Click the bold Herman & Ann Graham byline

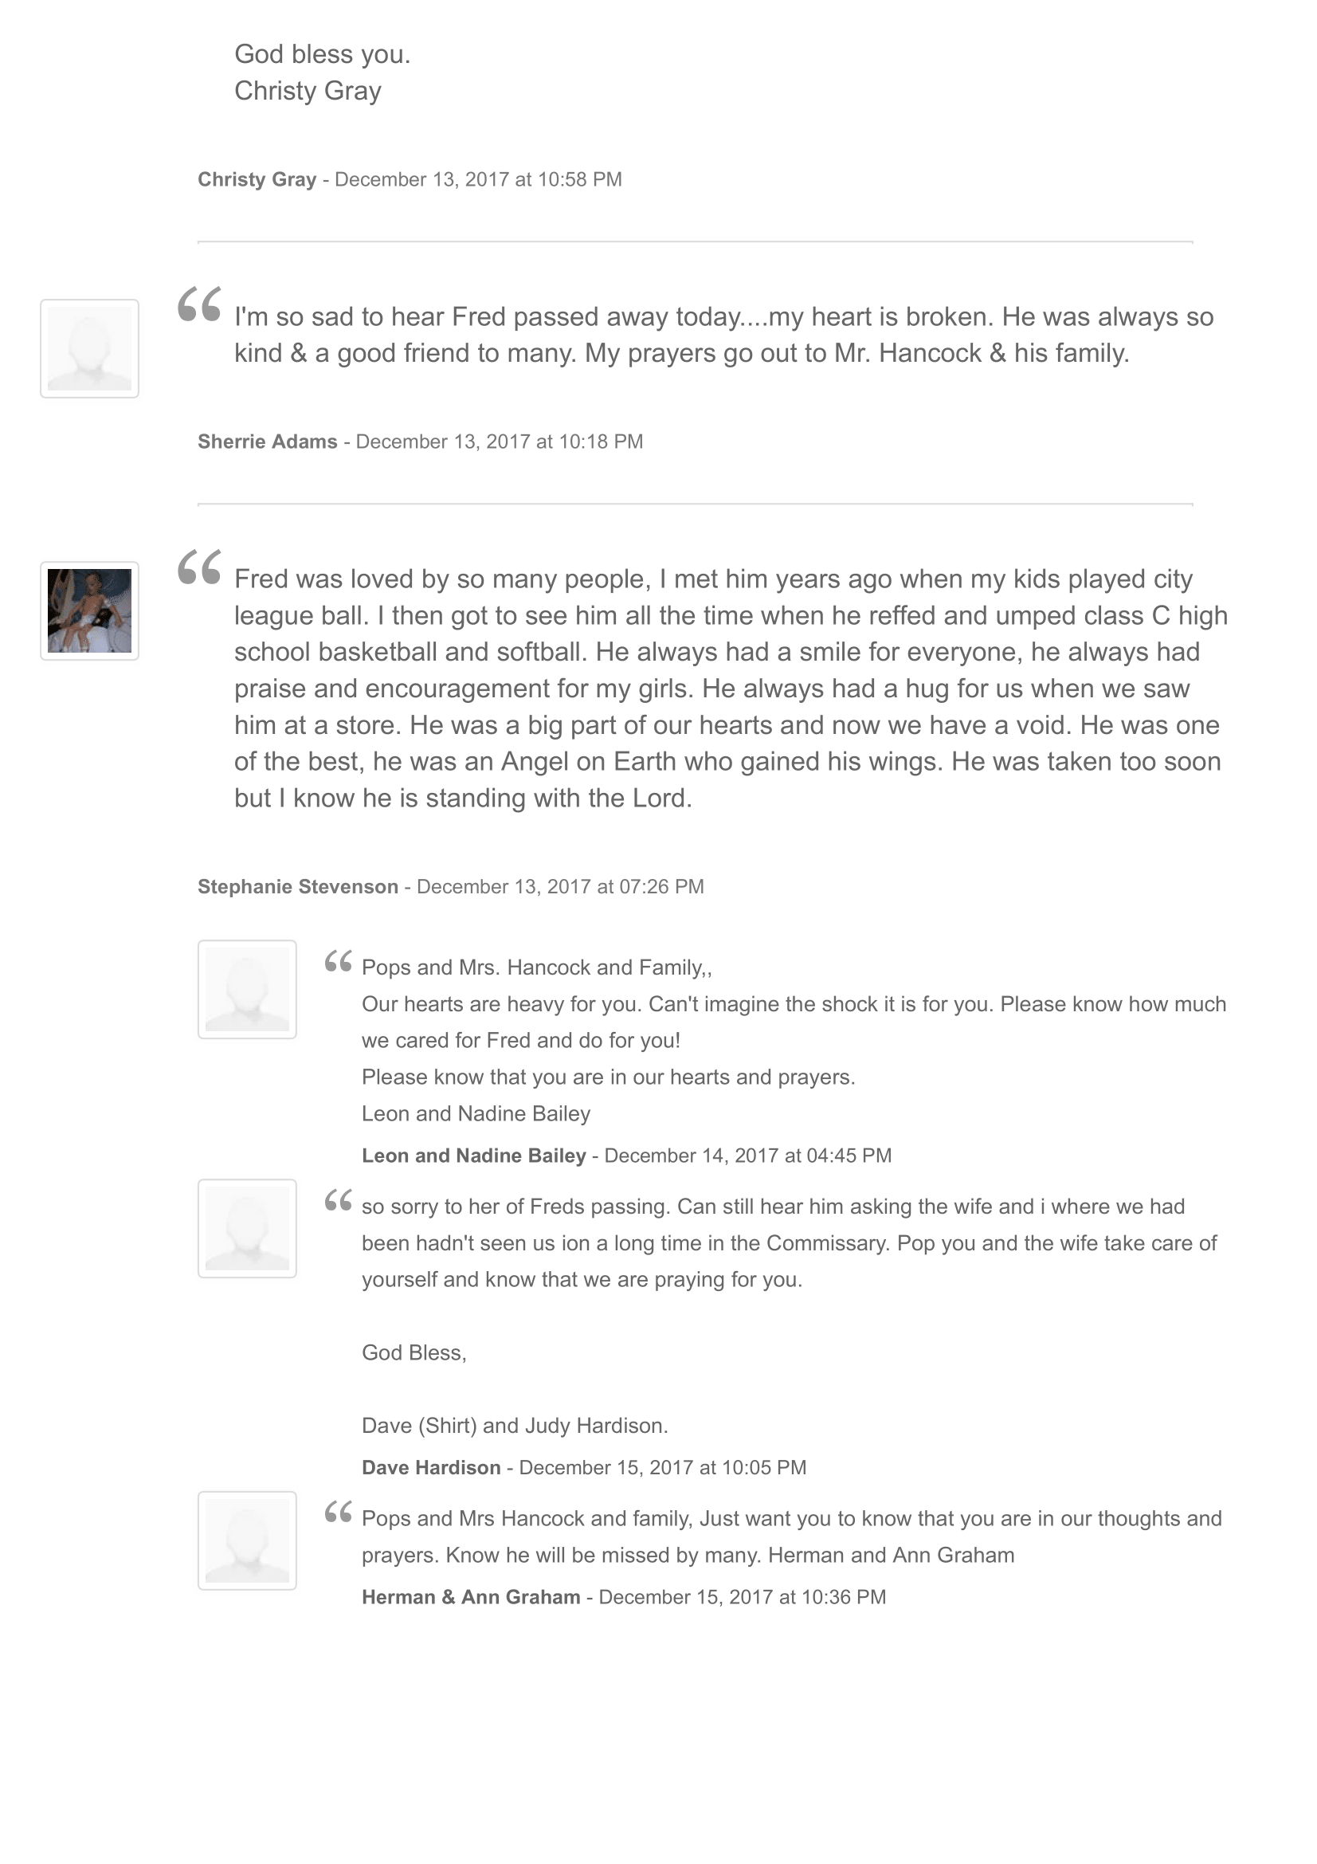pyautogui.click(x=471, y=1597)
